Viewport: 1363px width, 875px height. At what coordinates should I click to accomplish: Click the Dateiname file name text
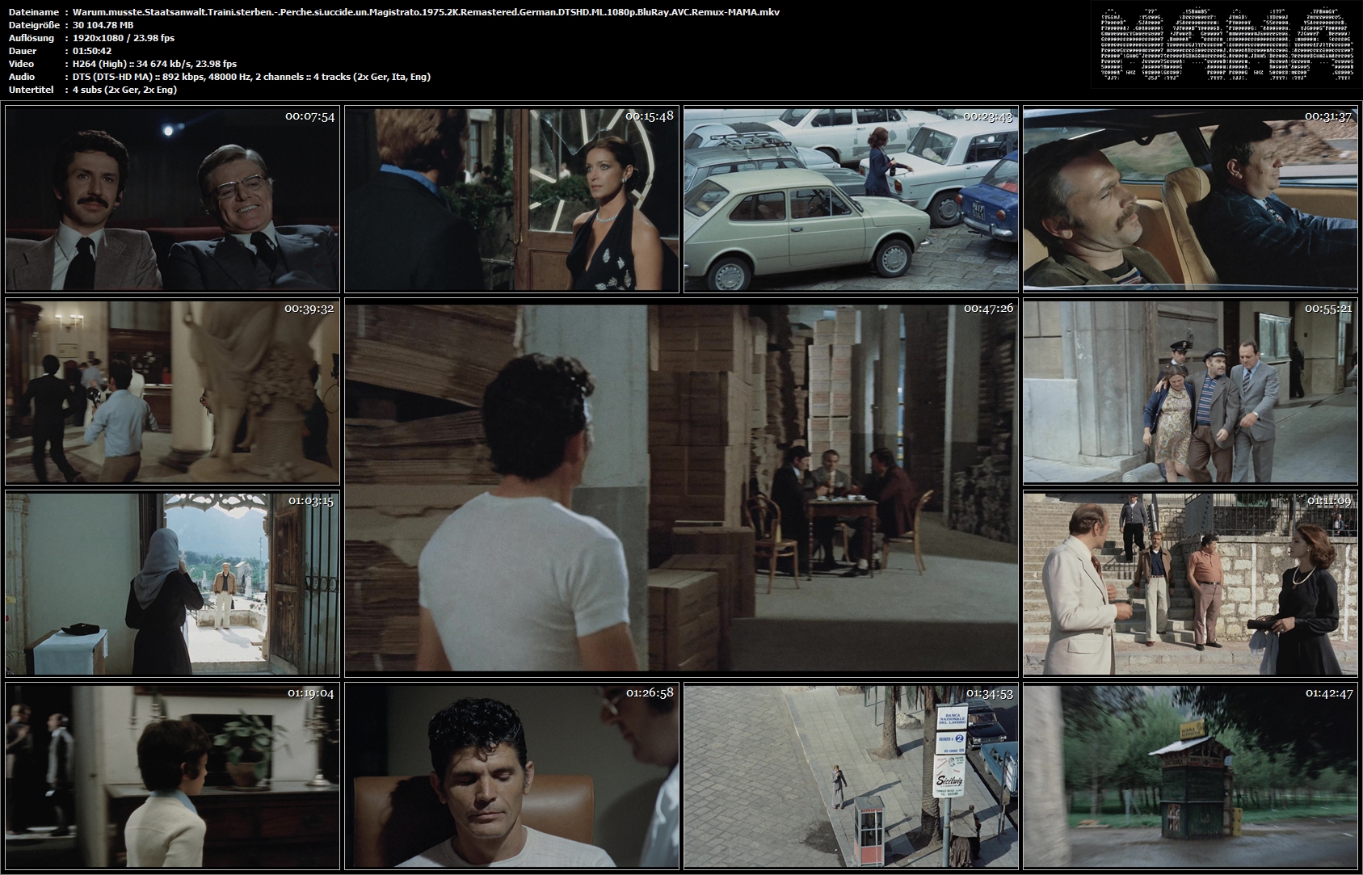(426, 12)
